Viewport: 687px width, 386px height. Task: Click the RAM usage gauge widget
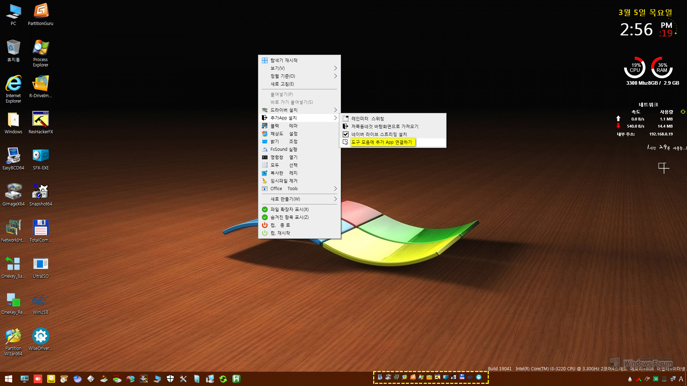pos(662,68)
